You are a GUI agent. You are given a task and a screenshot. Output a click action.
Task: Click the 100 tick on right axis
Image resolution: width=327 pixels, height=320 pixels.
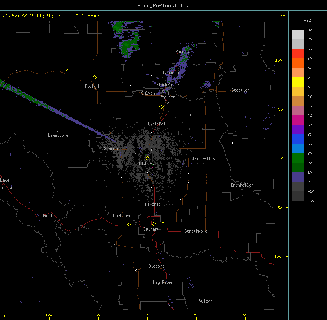coord(279,60)
